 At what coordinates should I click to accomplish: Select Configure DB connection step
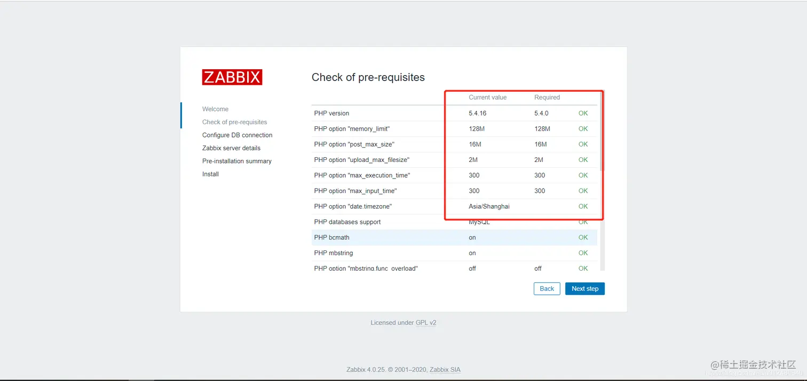[x=237, y=135]
